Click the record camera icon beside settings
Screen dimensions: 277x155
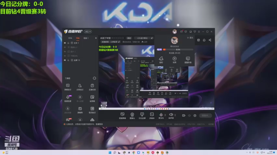184,115
